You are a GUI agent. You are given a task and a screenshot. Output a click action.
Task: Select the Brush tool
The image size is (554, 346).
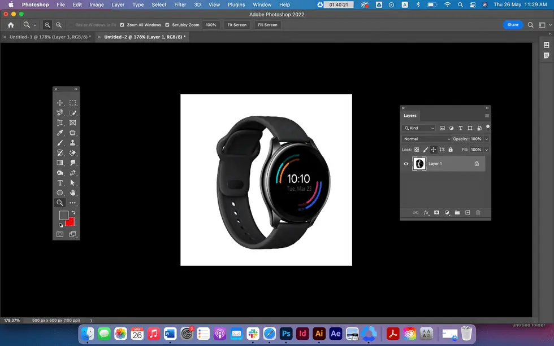[x=59, y=142]
